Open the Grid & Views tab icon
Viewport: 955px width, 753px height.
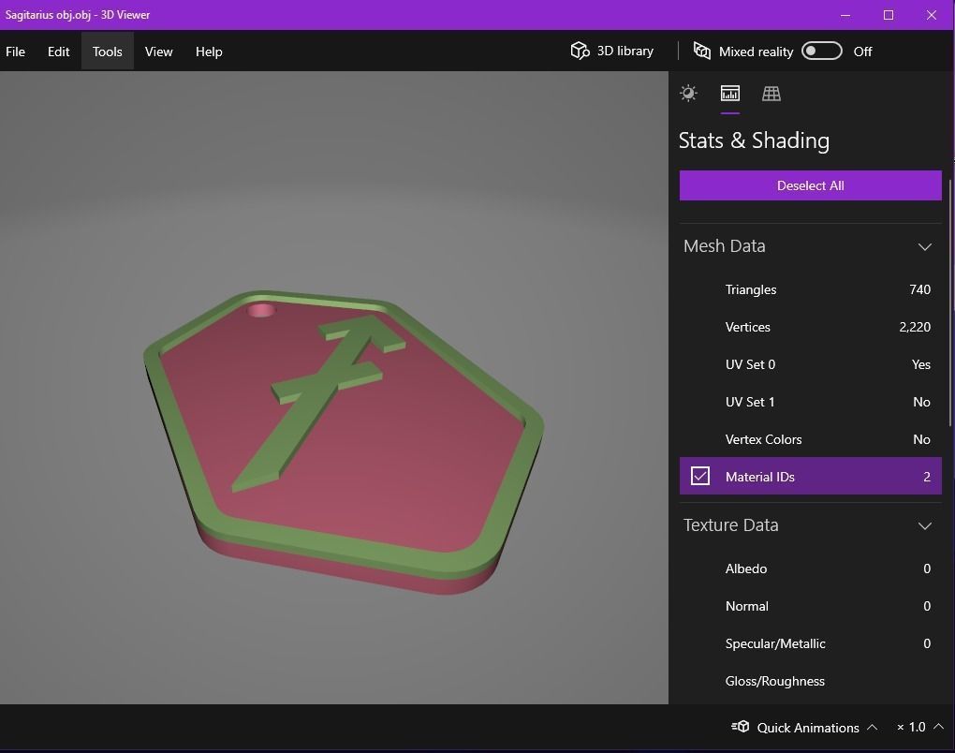(x=771, y=94)
